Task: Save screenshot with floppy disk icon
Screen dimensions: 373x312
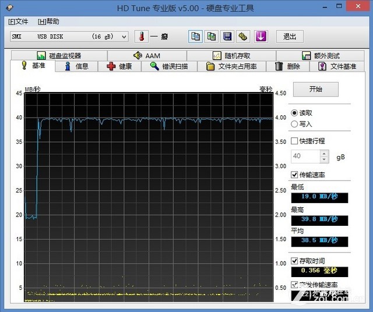Action: pos(227,37)
